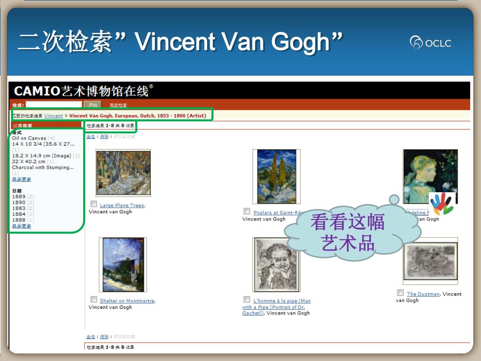
Task: Open the 高级检索 advanced search link
Action: (x=118, y=105)
